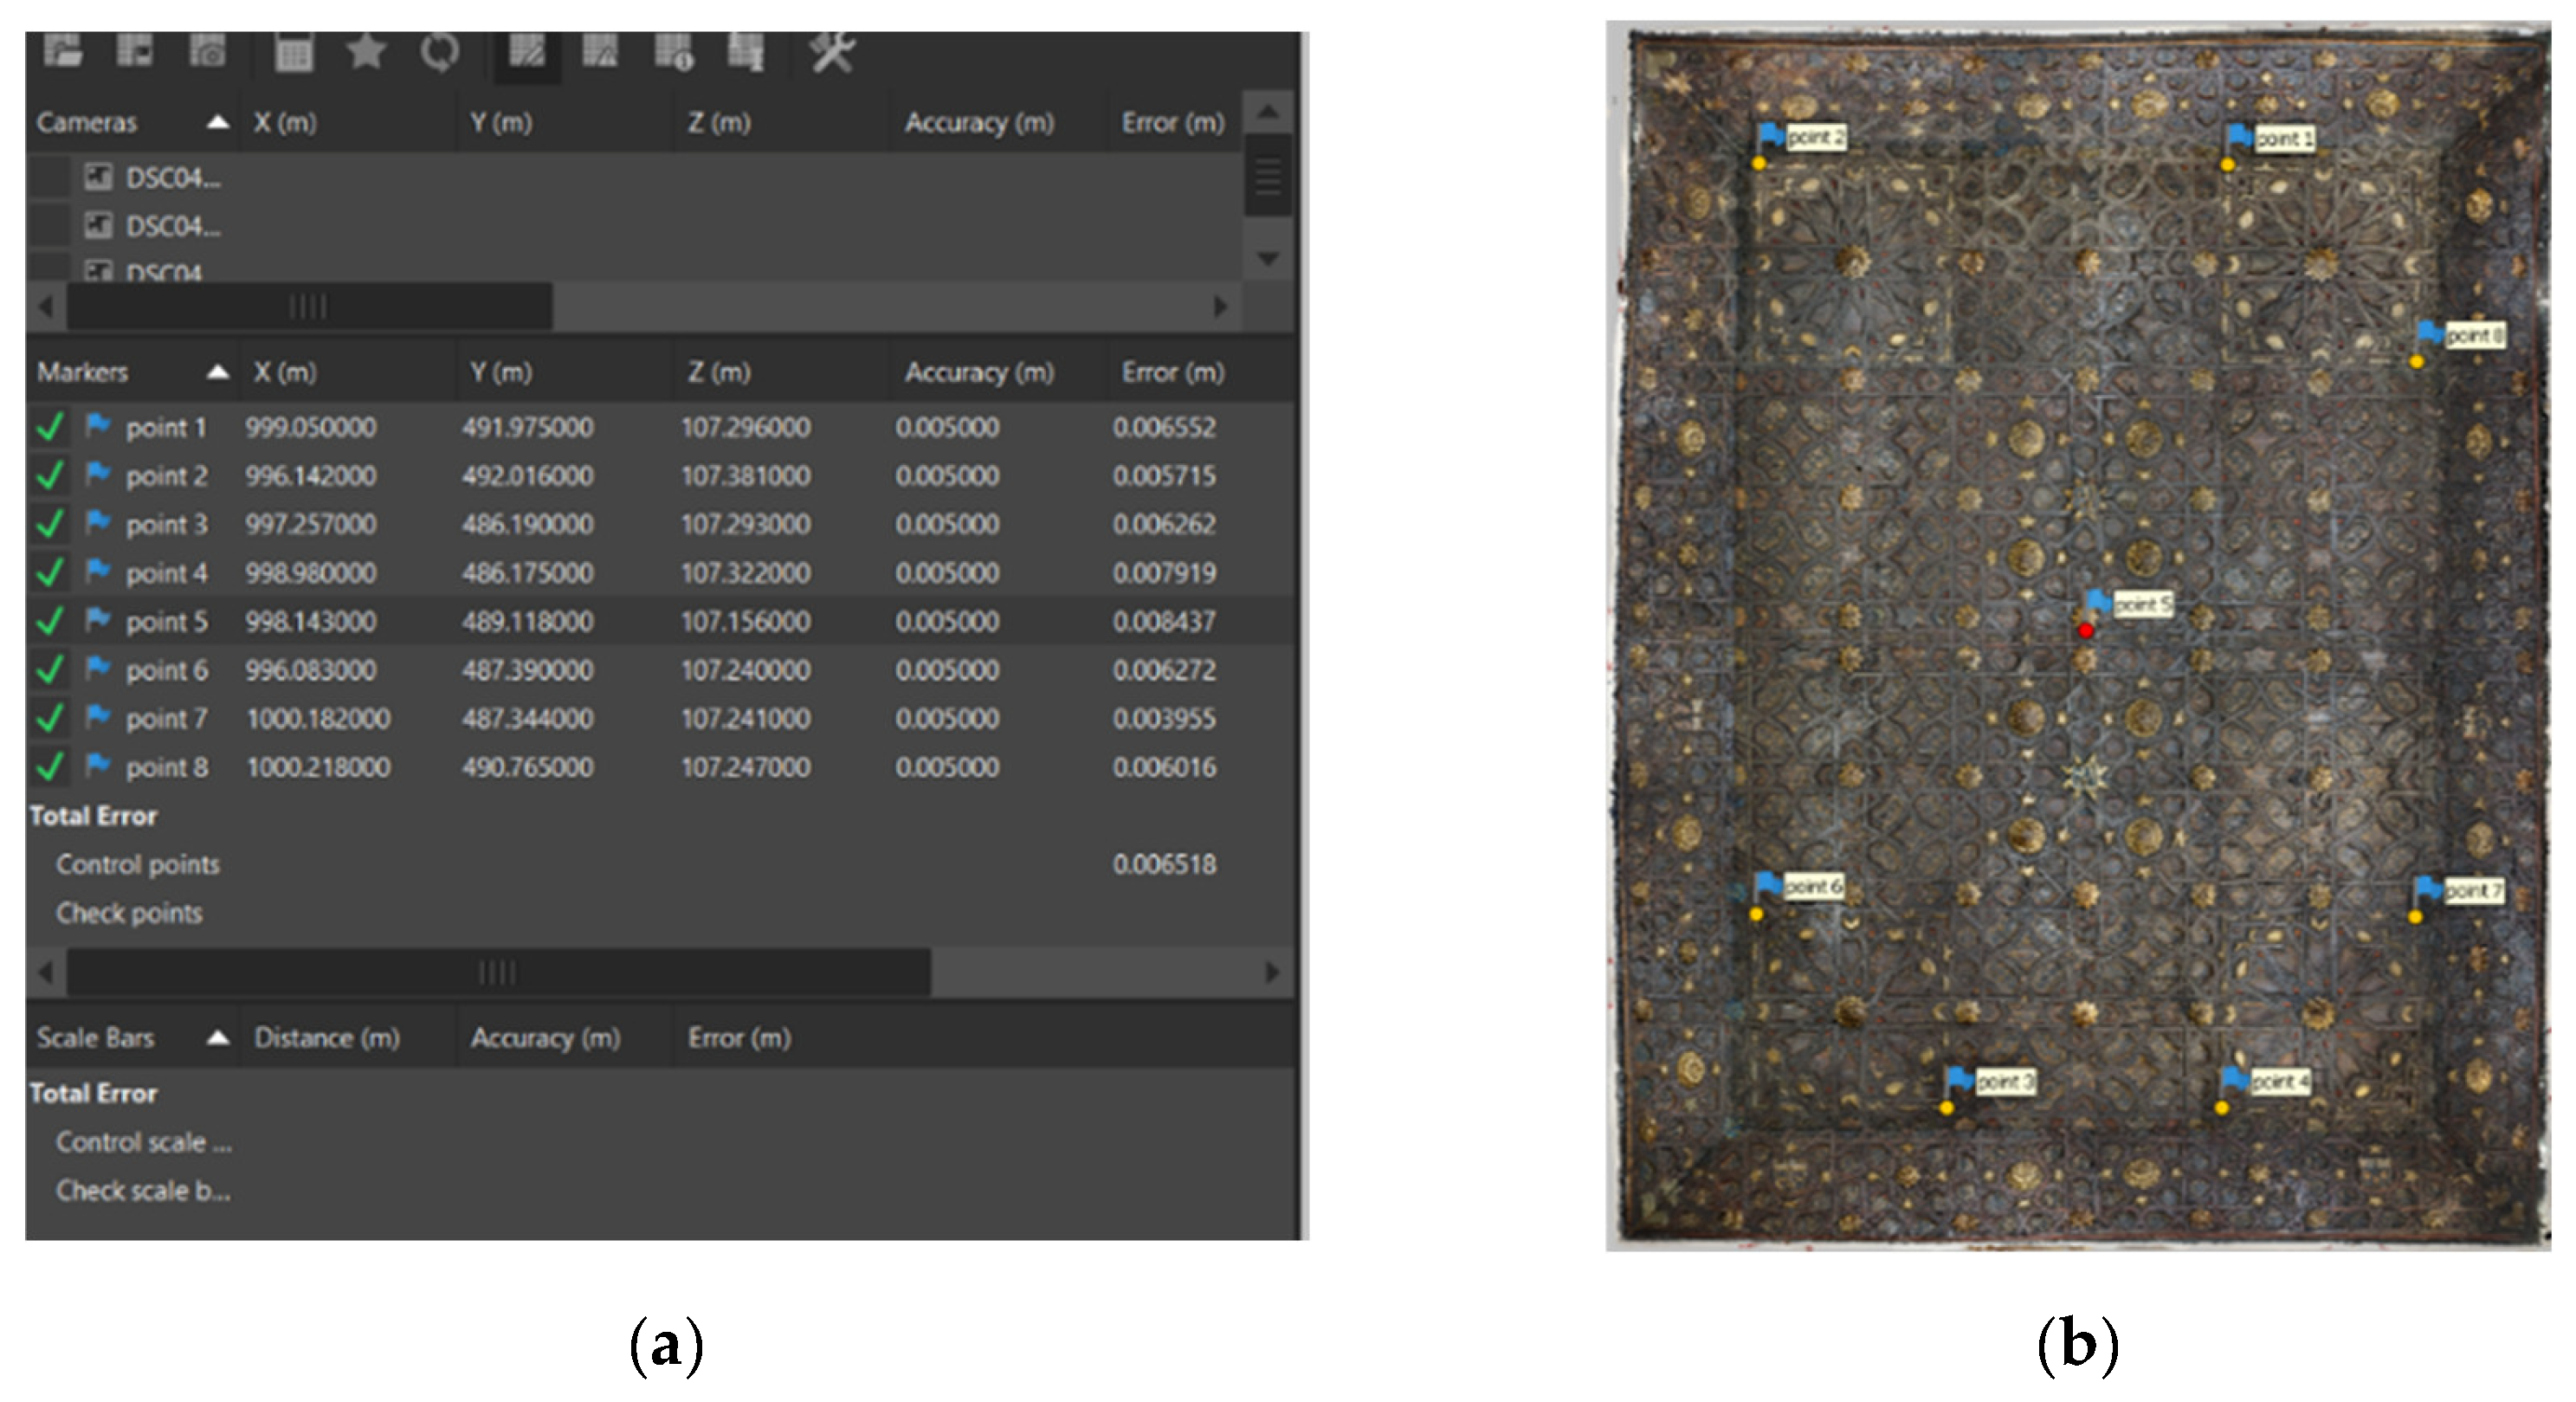Screen dimensions: 2576x1402
Task: Click the View Estimated warning table icon
Action: pyautogui.click(x=599, y=50)
